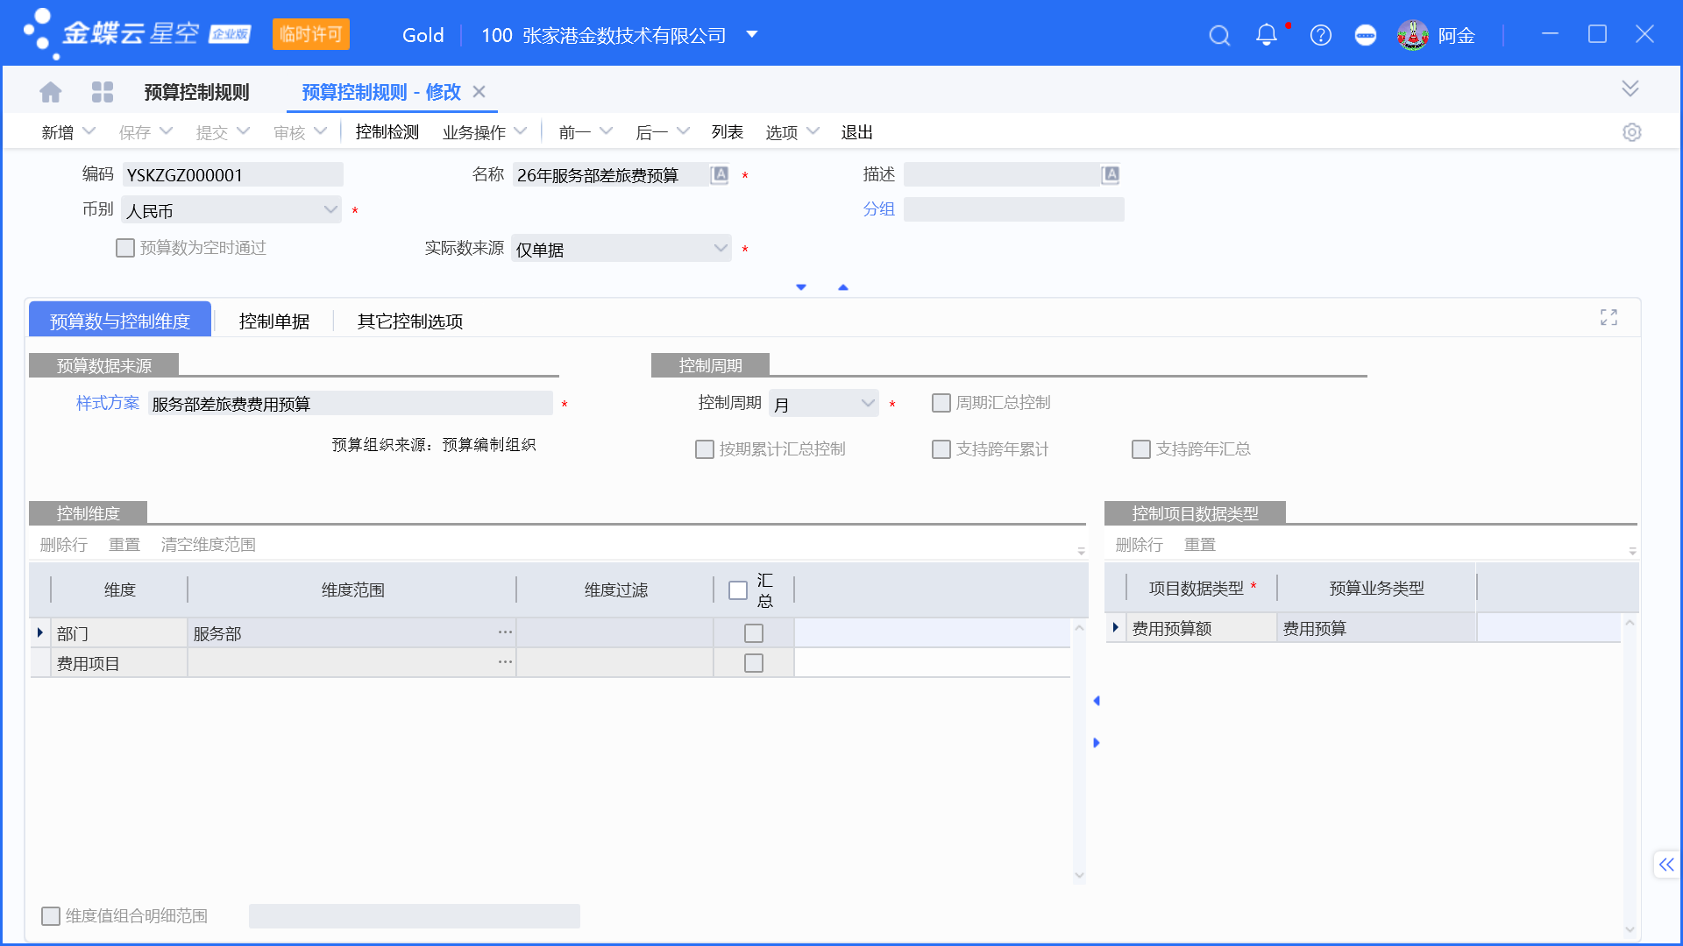Switch to 预算控制规则 main tab

point(196,92)
